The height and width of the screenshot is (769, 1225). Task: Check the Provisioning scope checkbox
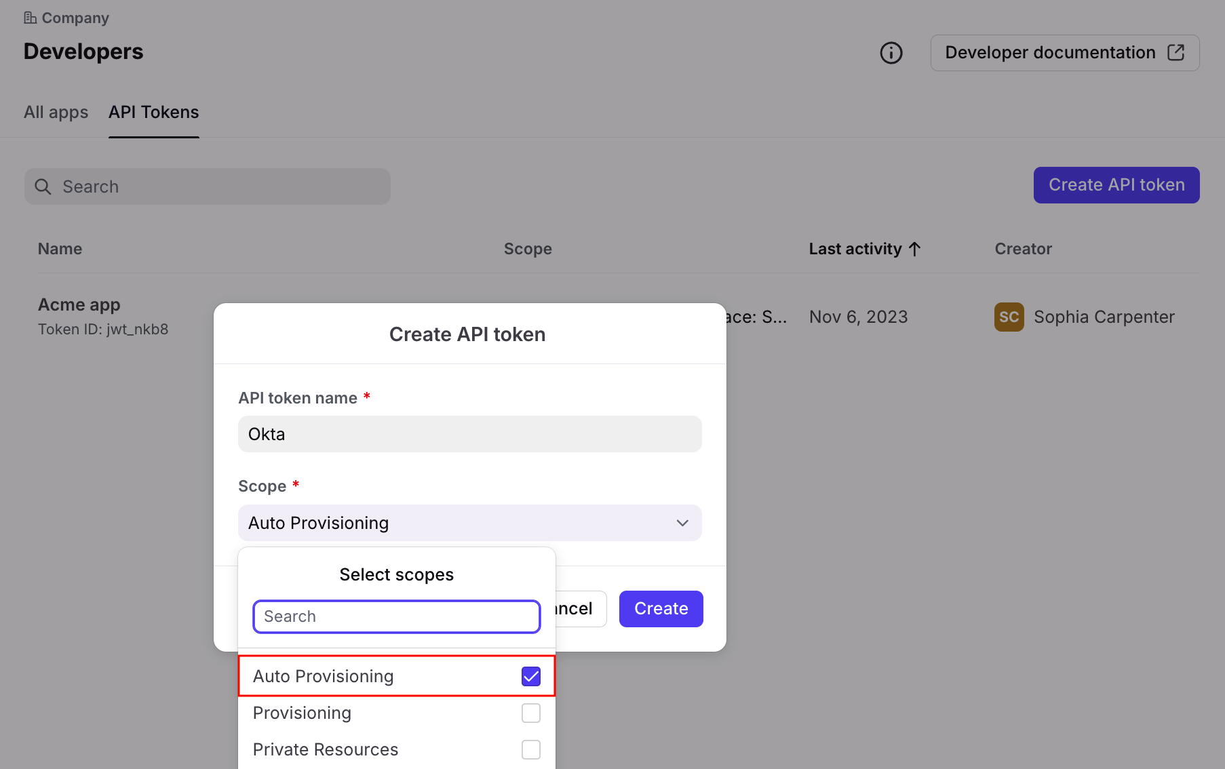pos(530,713)
